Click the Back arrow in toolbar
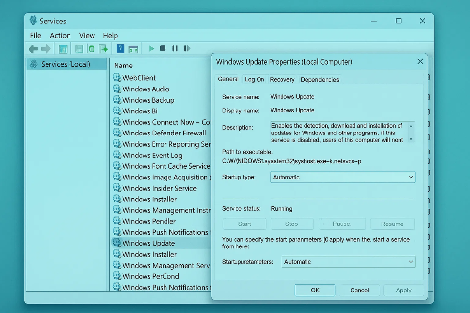470x313 pixels. (x=33, y=49)
